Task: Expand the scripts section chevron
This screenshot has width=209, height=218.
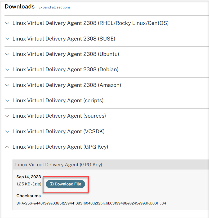Action: click(7, 101)
